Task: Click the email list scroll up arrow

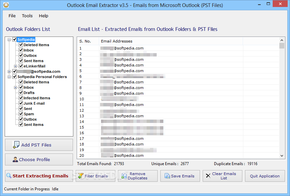Action: pyautogui.click(x=282, y=40)
